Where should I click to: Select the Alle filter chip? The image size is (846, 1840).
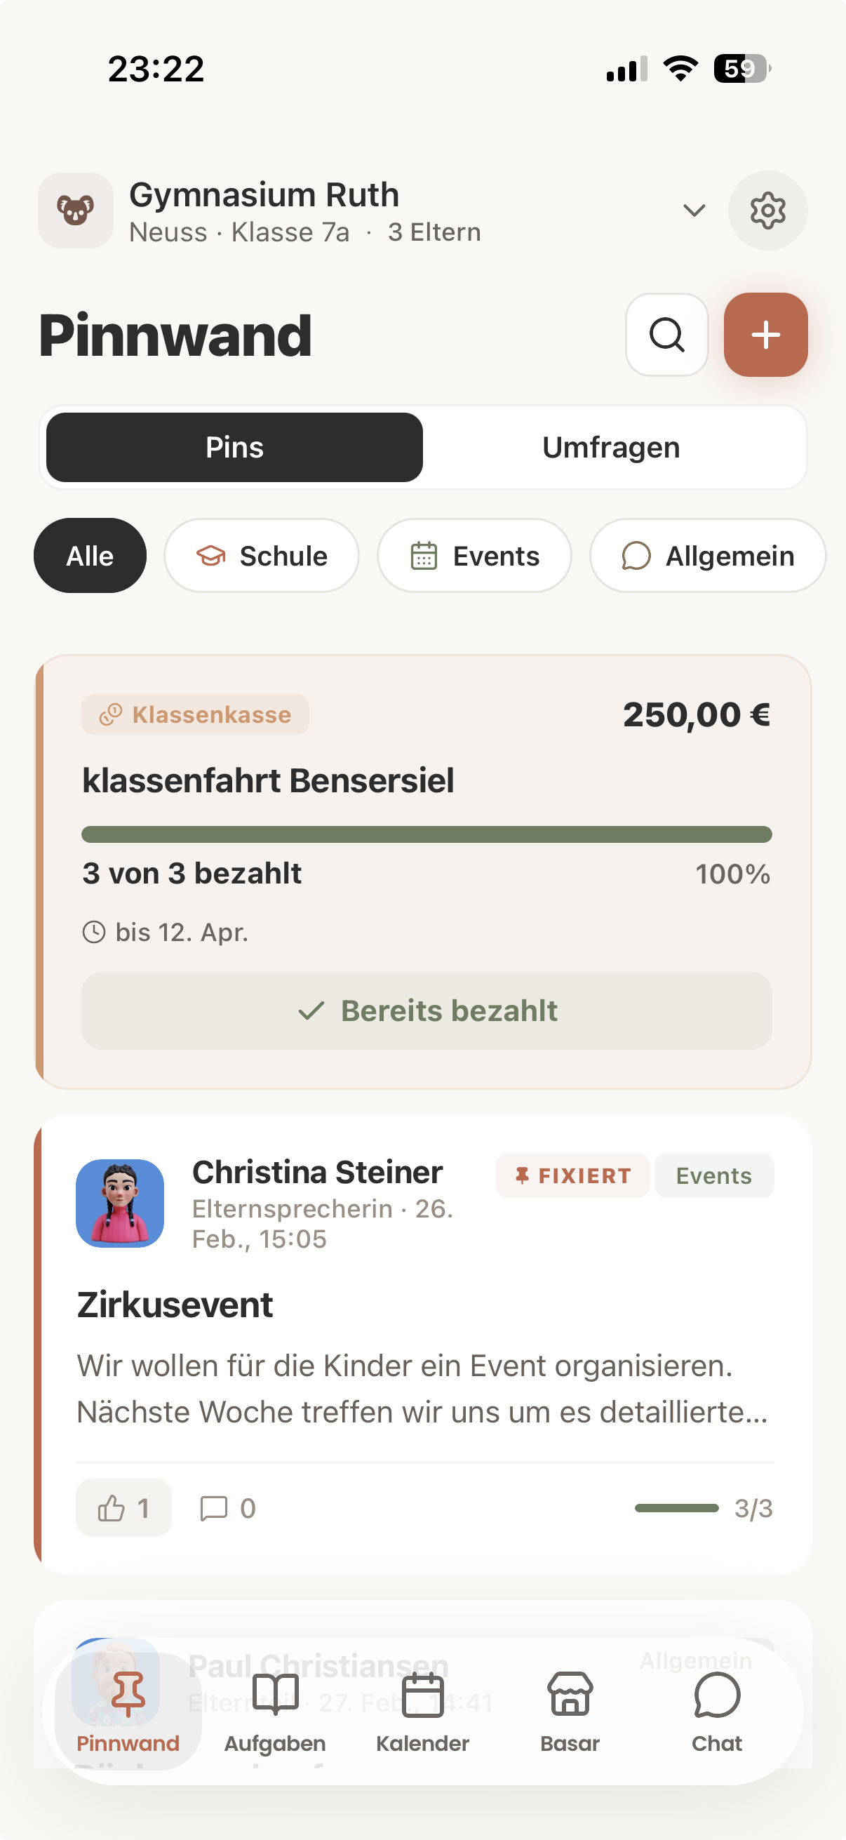click(90, 556)
